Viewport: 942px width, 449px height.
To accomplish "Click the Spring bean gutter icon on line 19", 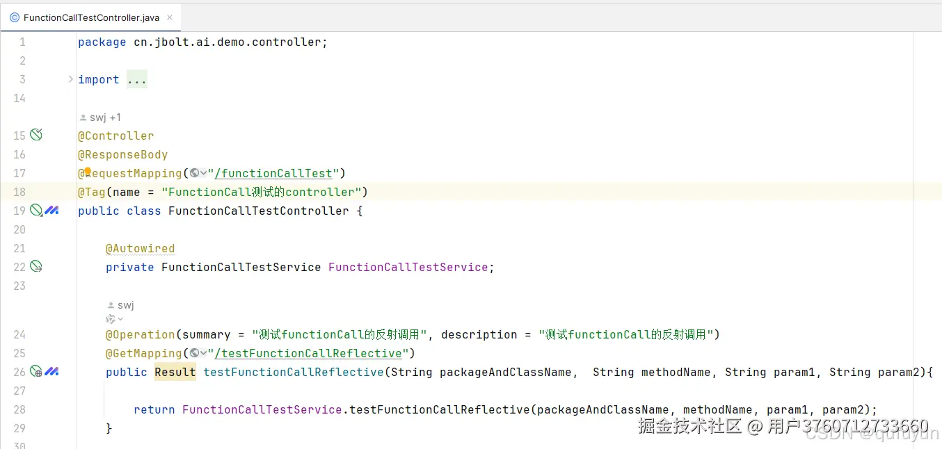I will click(36, 210).
